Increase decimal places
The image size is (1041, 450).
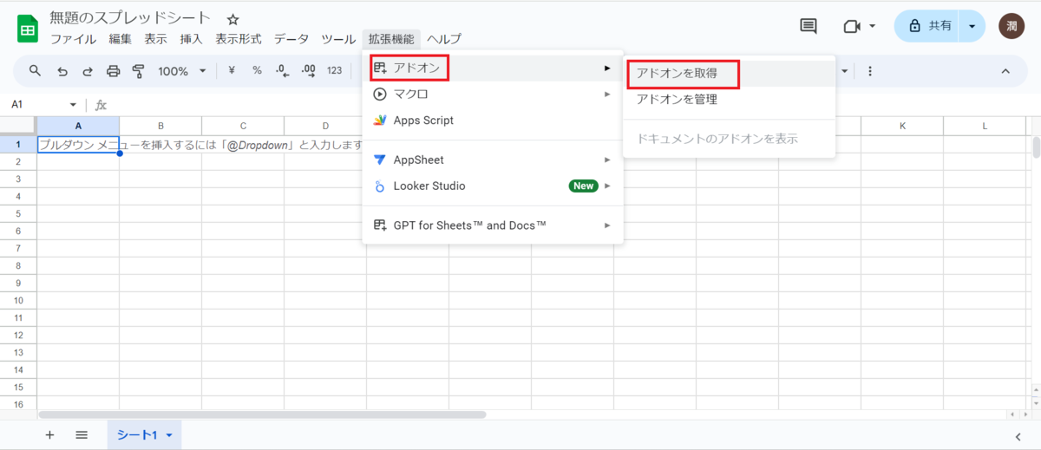[x=307, y=71]
